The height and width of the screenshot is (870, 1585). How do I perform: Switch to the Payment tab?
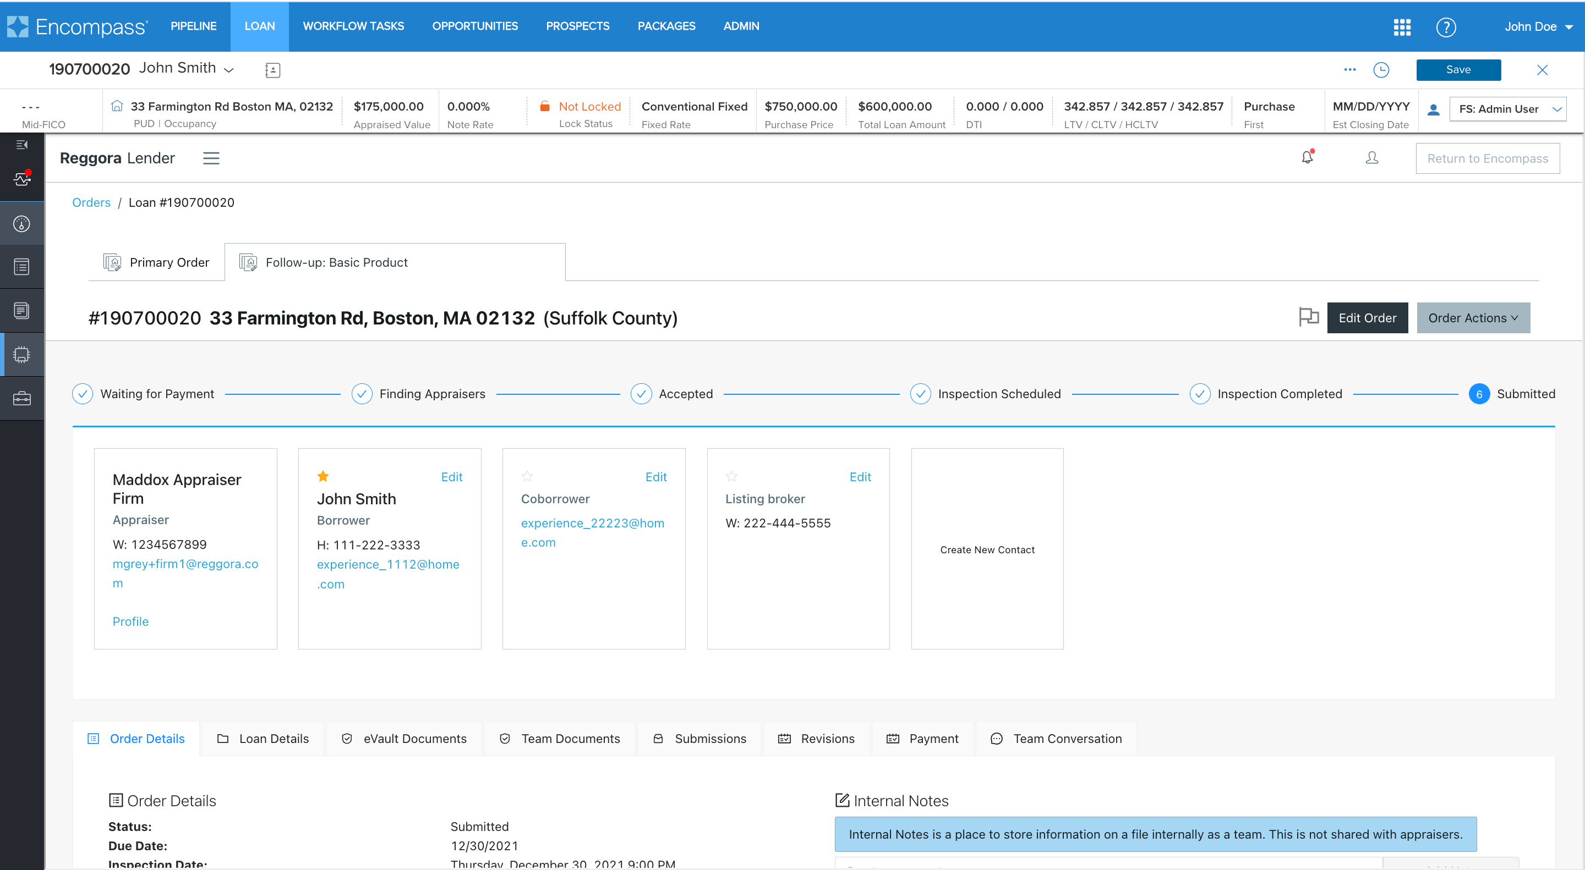click(x=922, y=738)
